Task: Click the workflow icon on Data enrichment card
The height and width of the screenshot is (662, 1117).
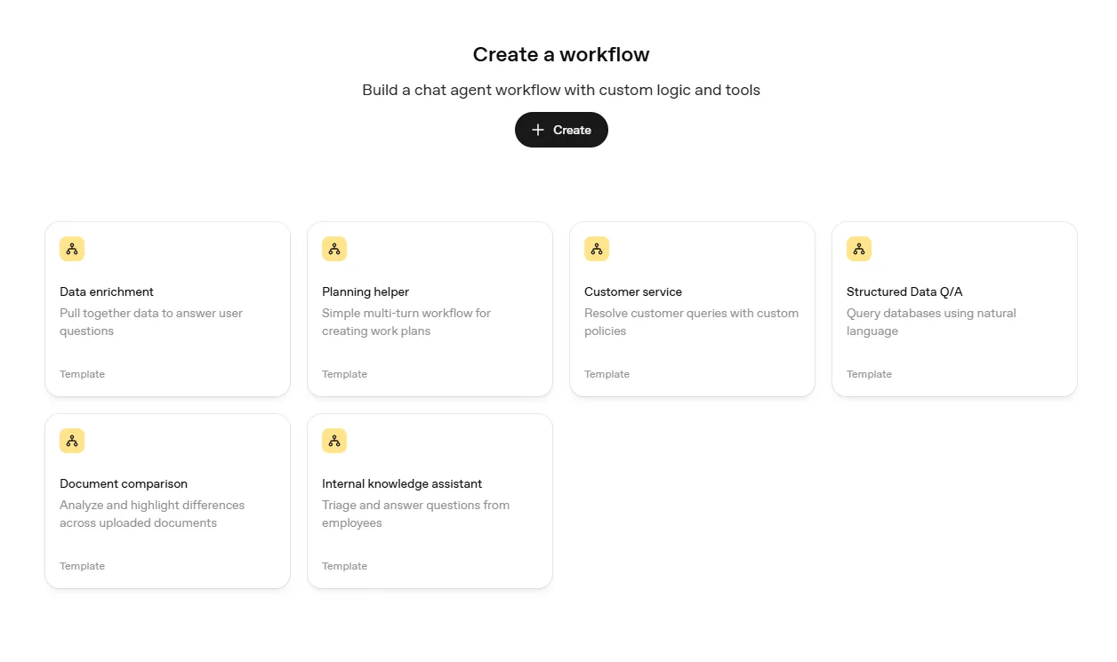Action: click(x=72, y=249)
